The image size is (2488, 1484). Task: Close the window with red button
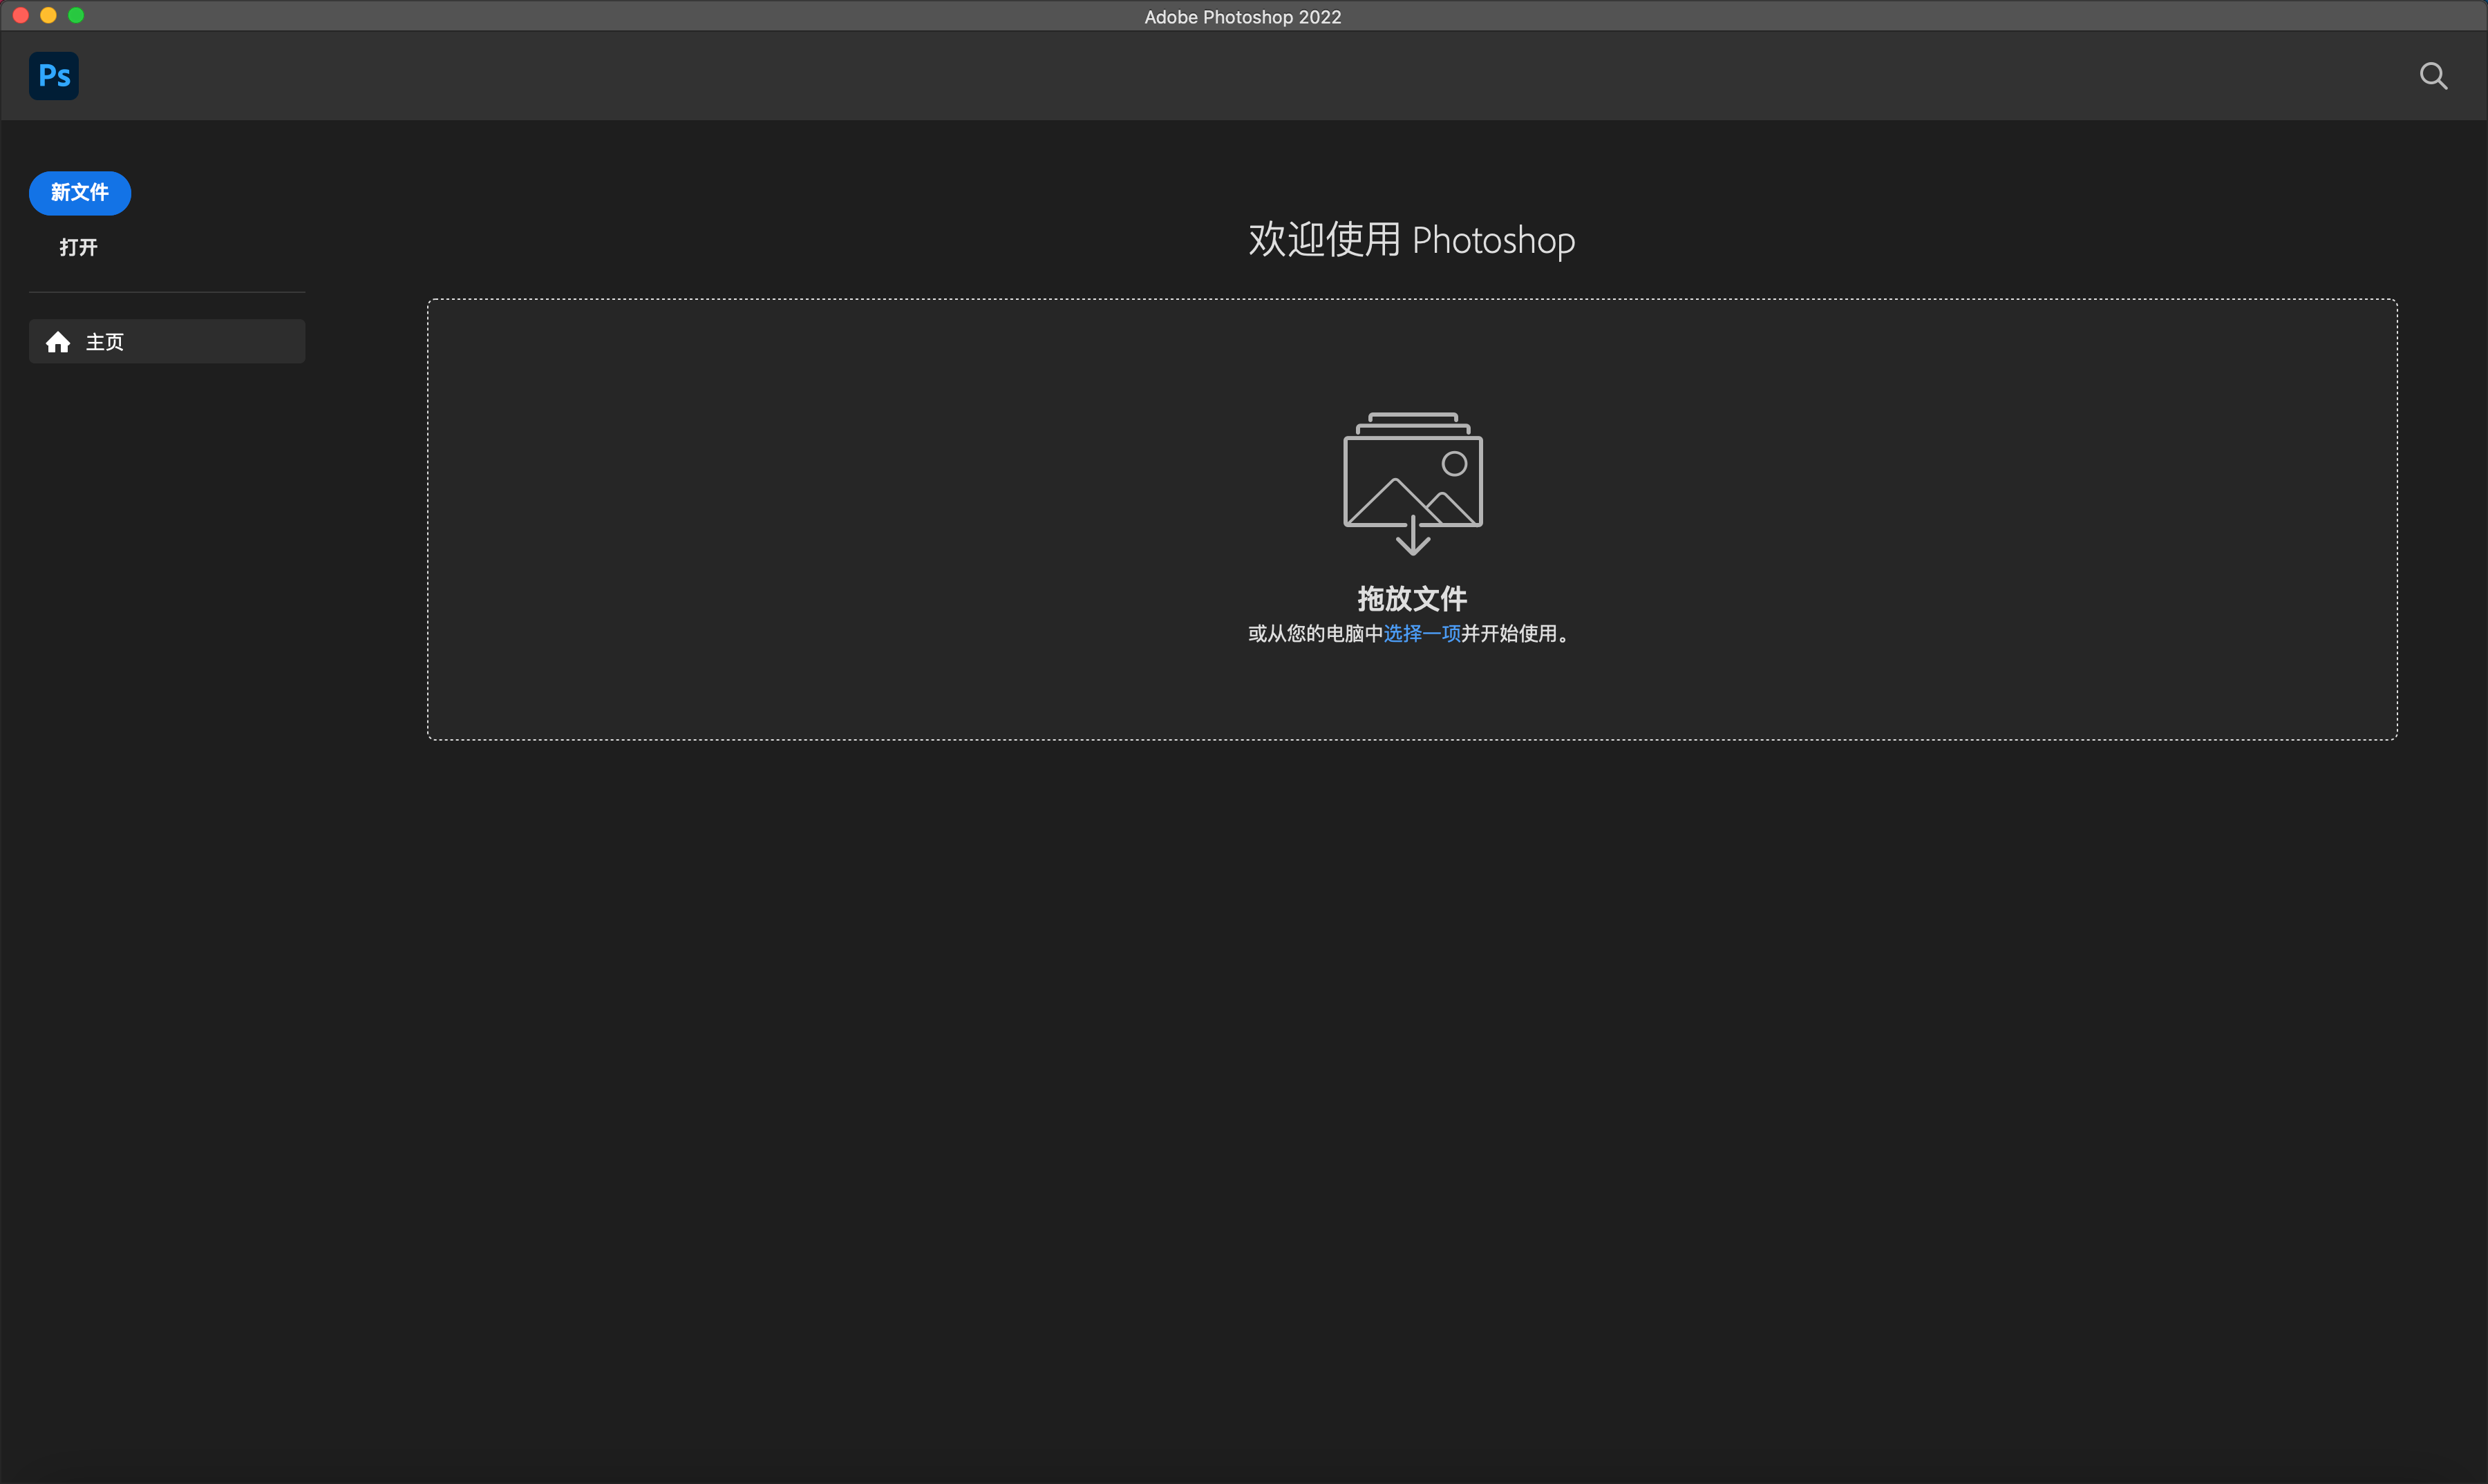(20, 15)
